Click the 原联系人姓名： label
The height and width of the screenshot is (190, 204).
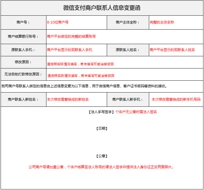[x=128, y=50]
